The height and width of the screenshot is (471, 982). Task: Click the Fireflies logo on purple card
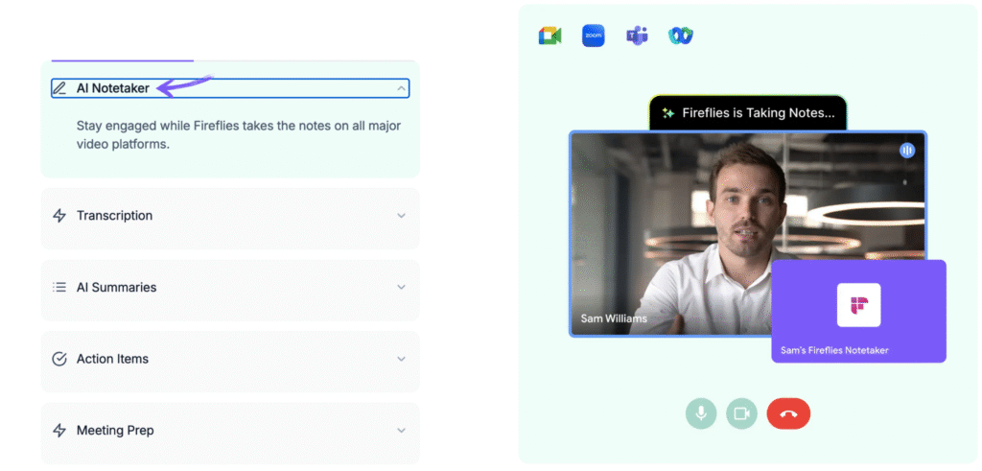click(858, 305)
